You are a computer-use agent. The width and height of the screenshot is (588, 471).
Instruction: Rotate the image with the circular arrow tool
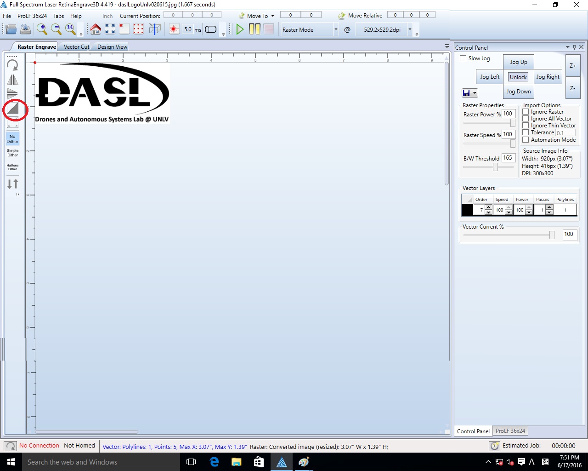(12, 65)
